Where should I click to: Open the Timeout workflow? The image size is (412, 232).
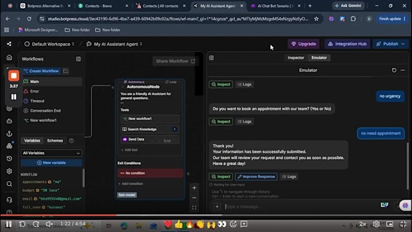tap(52, 101)
